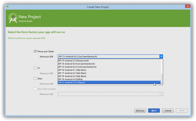Close the Create New Project dialog
This screenshot has width=196, height=121.
point(188,6)
